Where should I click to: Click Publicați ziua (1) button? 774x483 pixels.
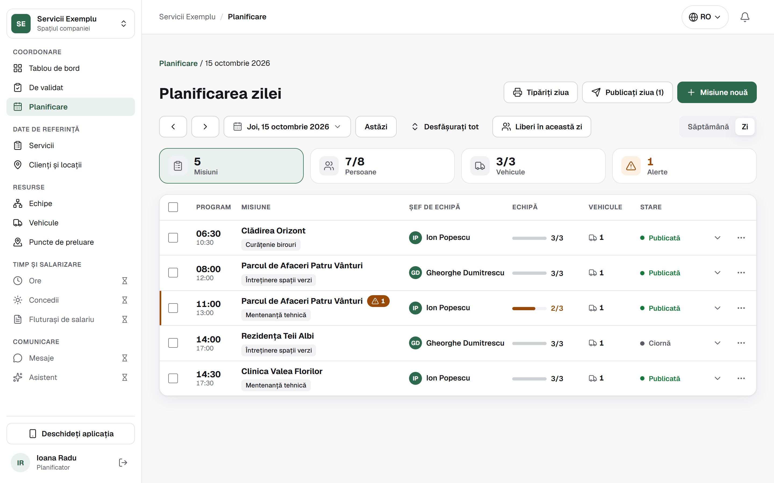[627, 92]
